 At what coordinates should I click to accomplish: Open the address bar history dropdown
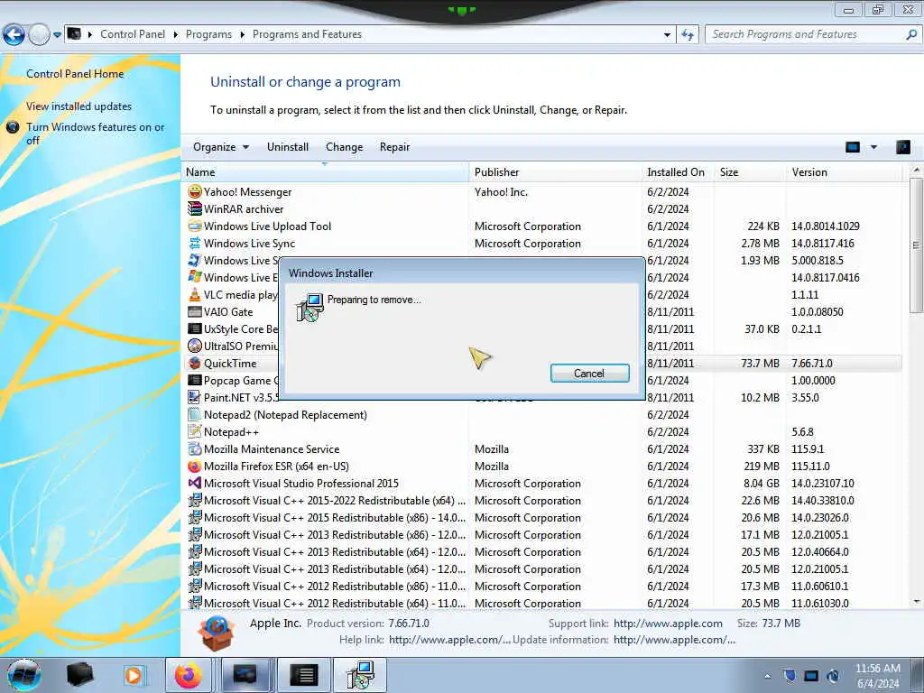click(x=667, y=34)
